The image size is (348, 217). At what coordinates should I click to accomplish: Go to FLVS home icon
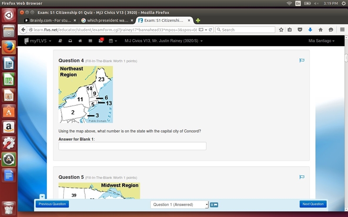pos(80,41)
